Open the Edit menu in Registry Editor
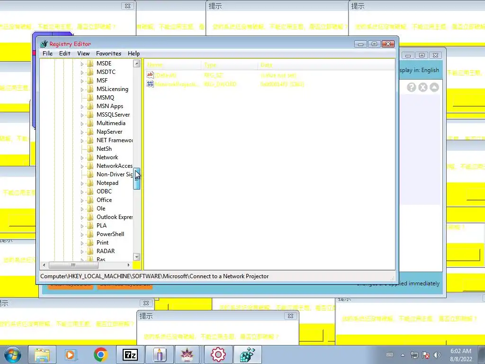Screen dimensions: 485x364 pyautogui.click(x=64, y=53)
